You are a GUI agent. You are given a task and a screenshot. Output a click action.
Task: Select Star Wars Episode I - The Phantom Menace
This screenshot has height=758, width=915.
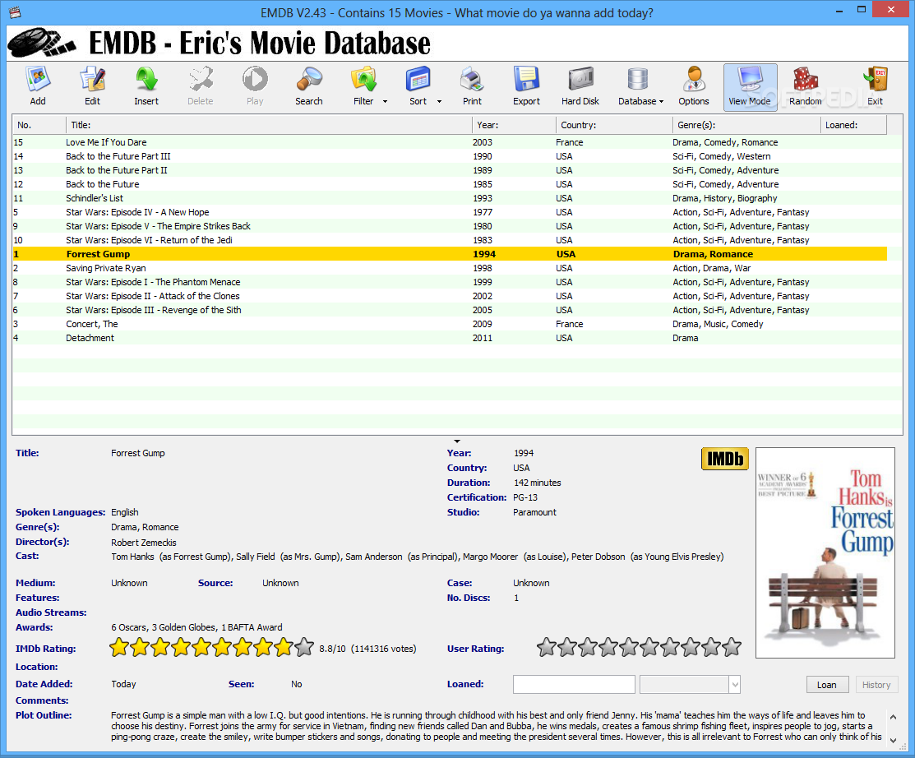(x=450, y=283)
